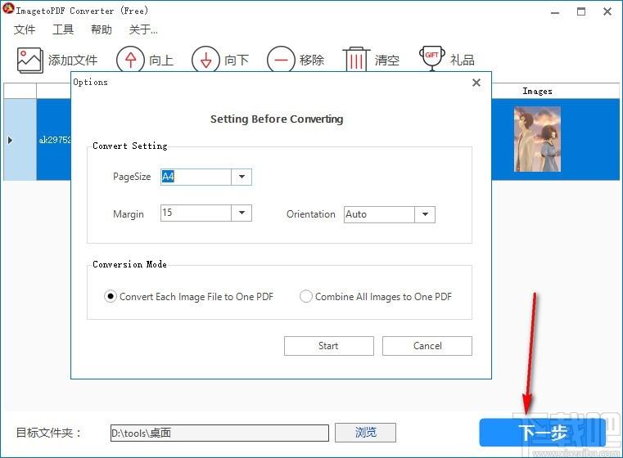Click the Margin value 15 field
This screenshot has height=458, width=623.
196,213
